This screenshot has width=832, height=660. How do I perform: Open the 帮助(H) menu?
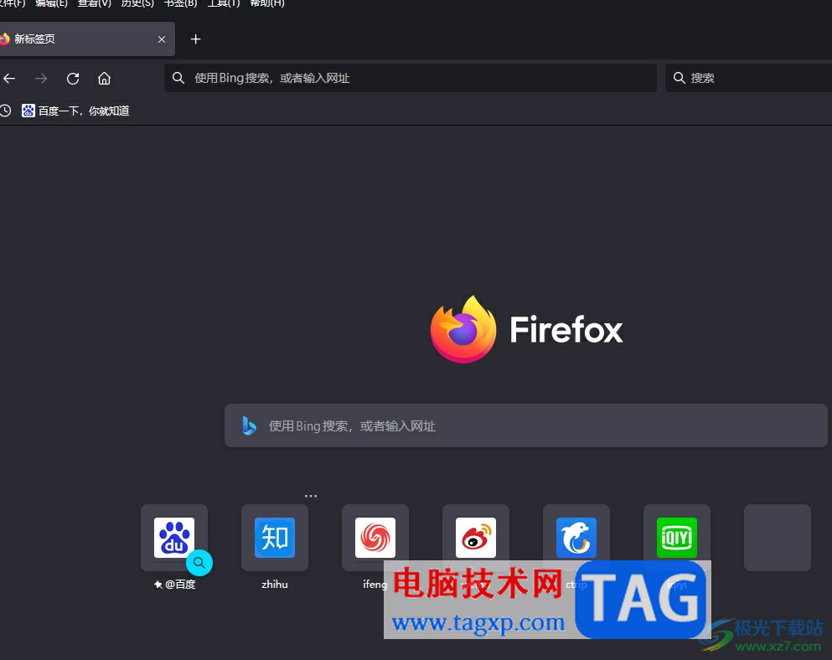coord(267,3)
